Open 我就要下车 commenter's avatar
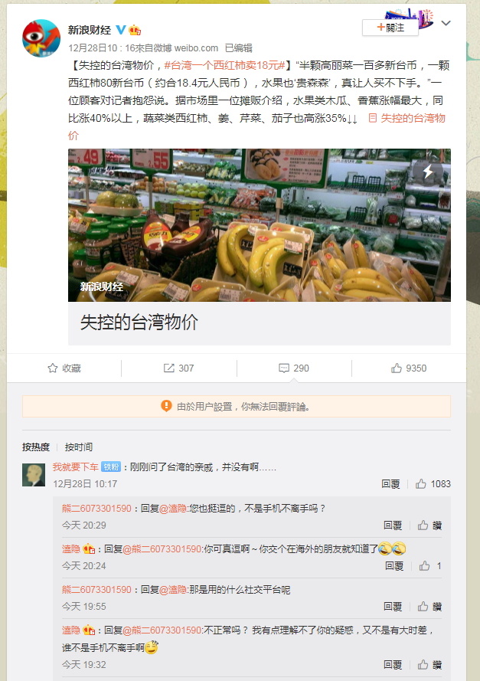The height and width of the screenshot is (681, 480). point(34,475)
